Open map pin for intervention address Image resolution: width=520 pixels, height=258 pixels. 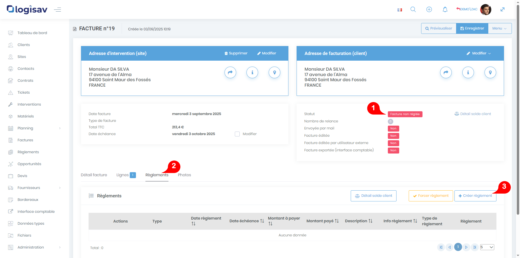tap(274, 73)
